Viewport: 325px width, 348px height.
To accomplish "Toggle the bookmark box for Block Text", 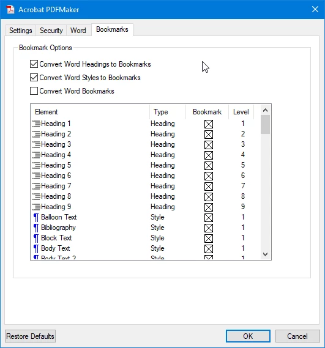I will coord(209,239).
